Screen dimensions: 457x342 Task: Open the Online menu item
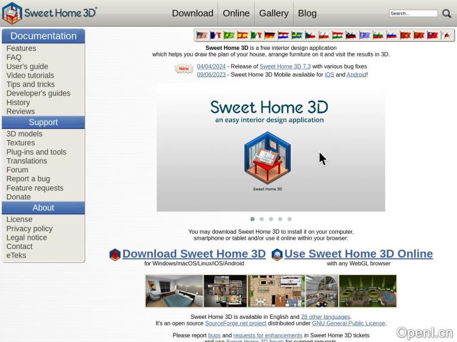236,13
